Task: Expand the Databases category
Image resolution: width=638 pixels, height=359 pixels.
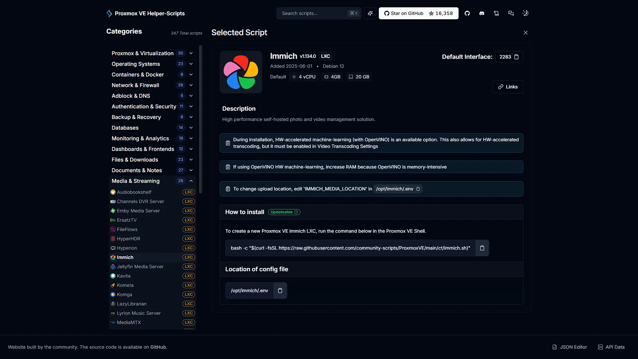Action: (x=153, y=128)
